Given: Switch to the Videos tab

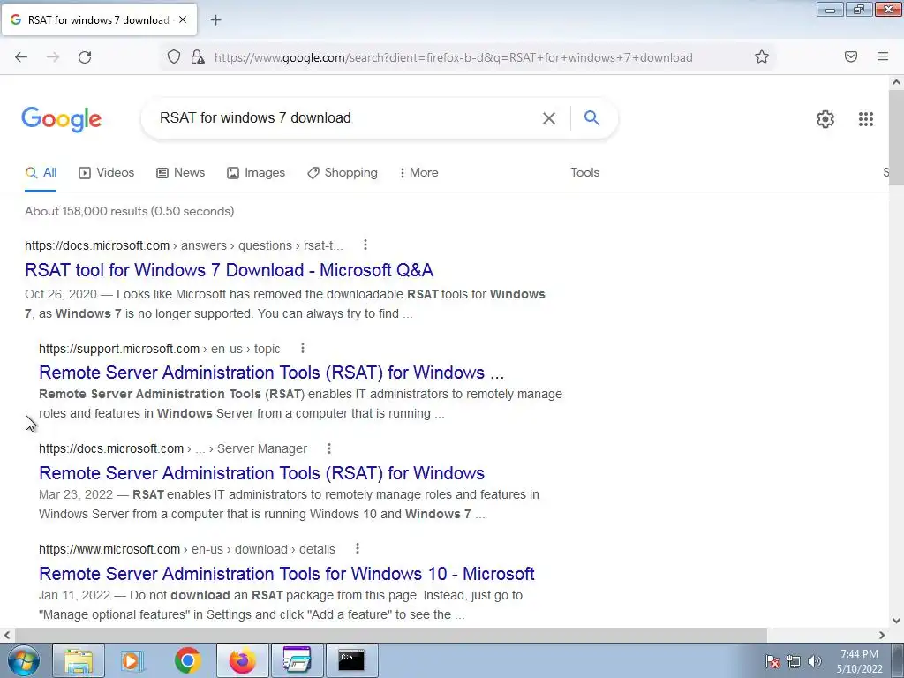Looking at the screenshot, I should (x=107, y=172).
